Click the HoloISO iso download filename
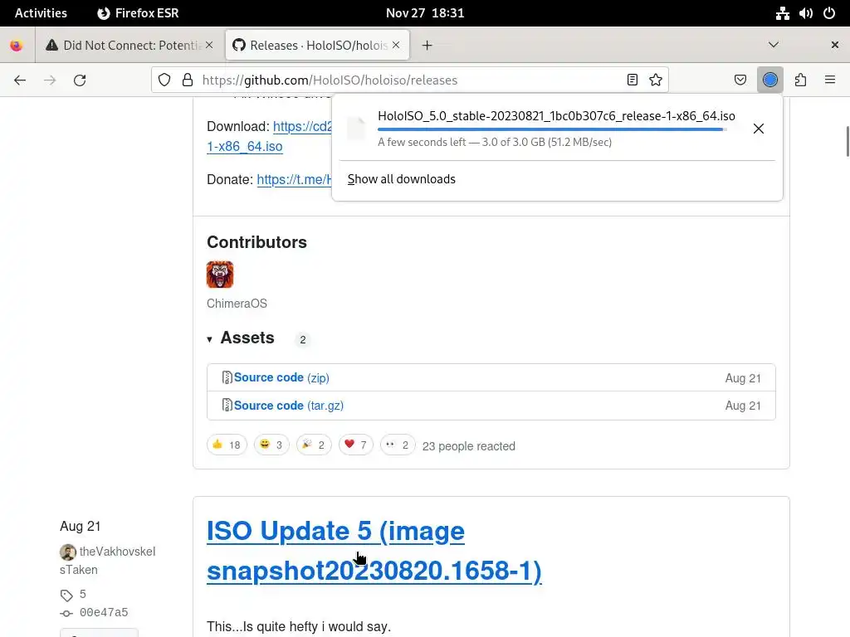 556,116
